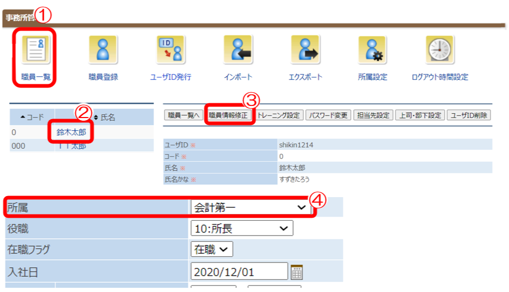The image size is (509, 292).
Task: Click the ユーザID削除 button
Action: 469,115
